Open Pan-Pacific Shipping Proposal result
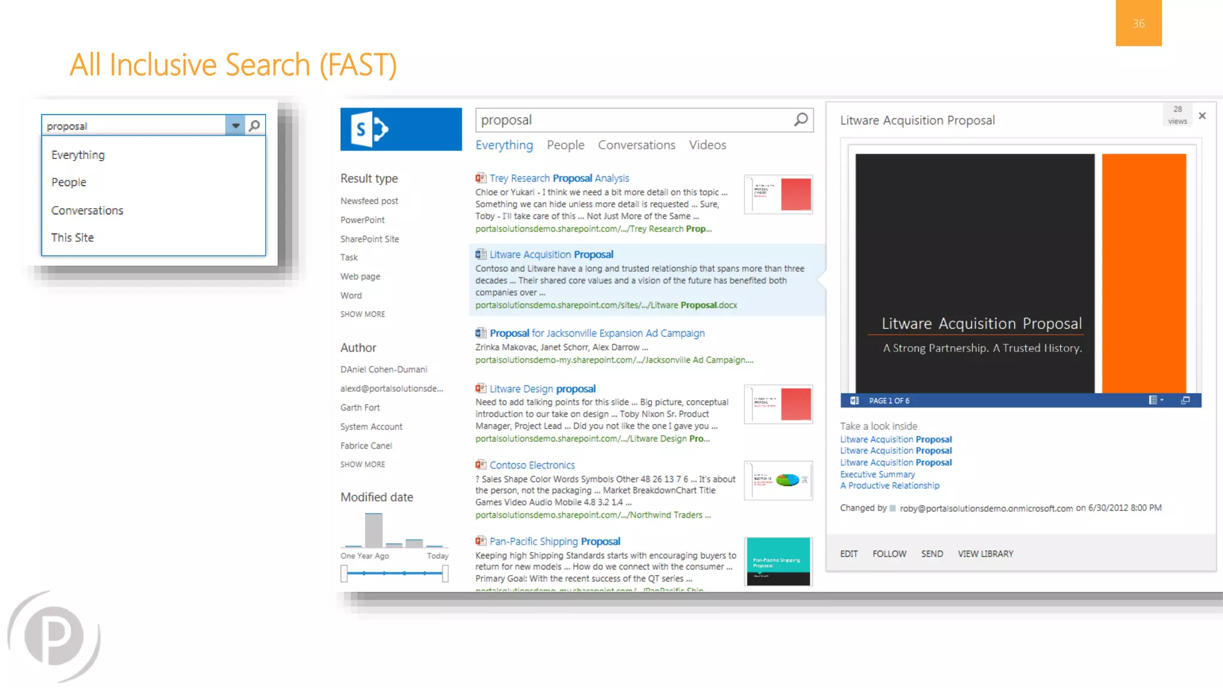 click(x=555, y=542)
